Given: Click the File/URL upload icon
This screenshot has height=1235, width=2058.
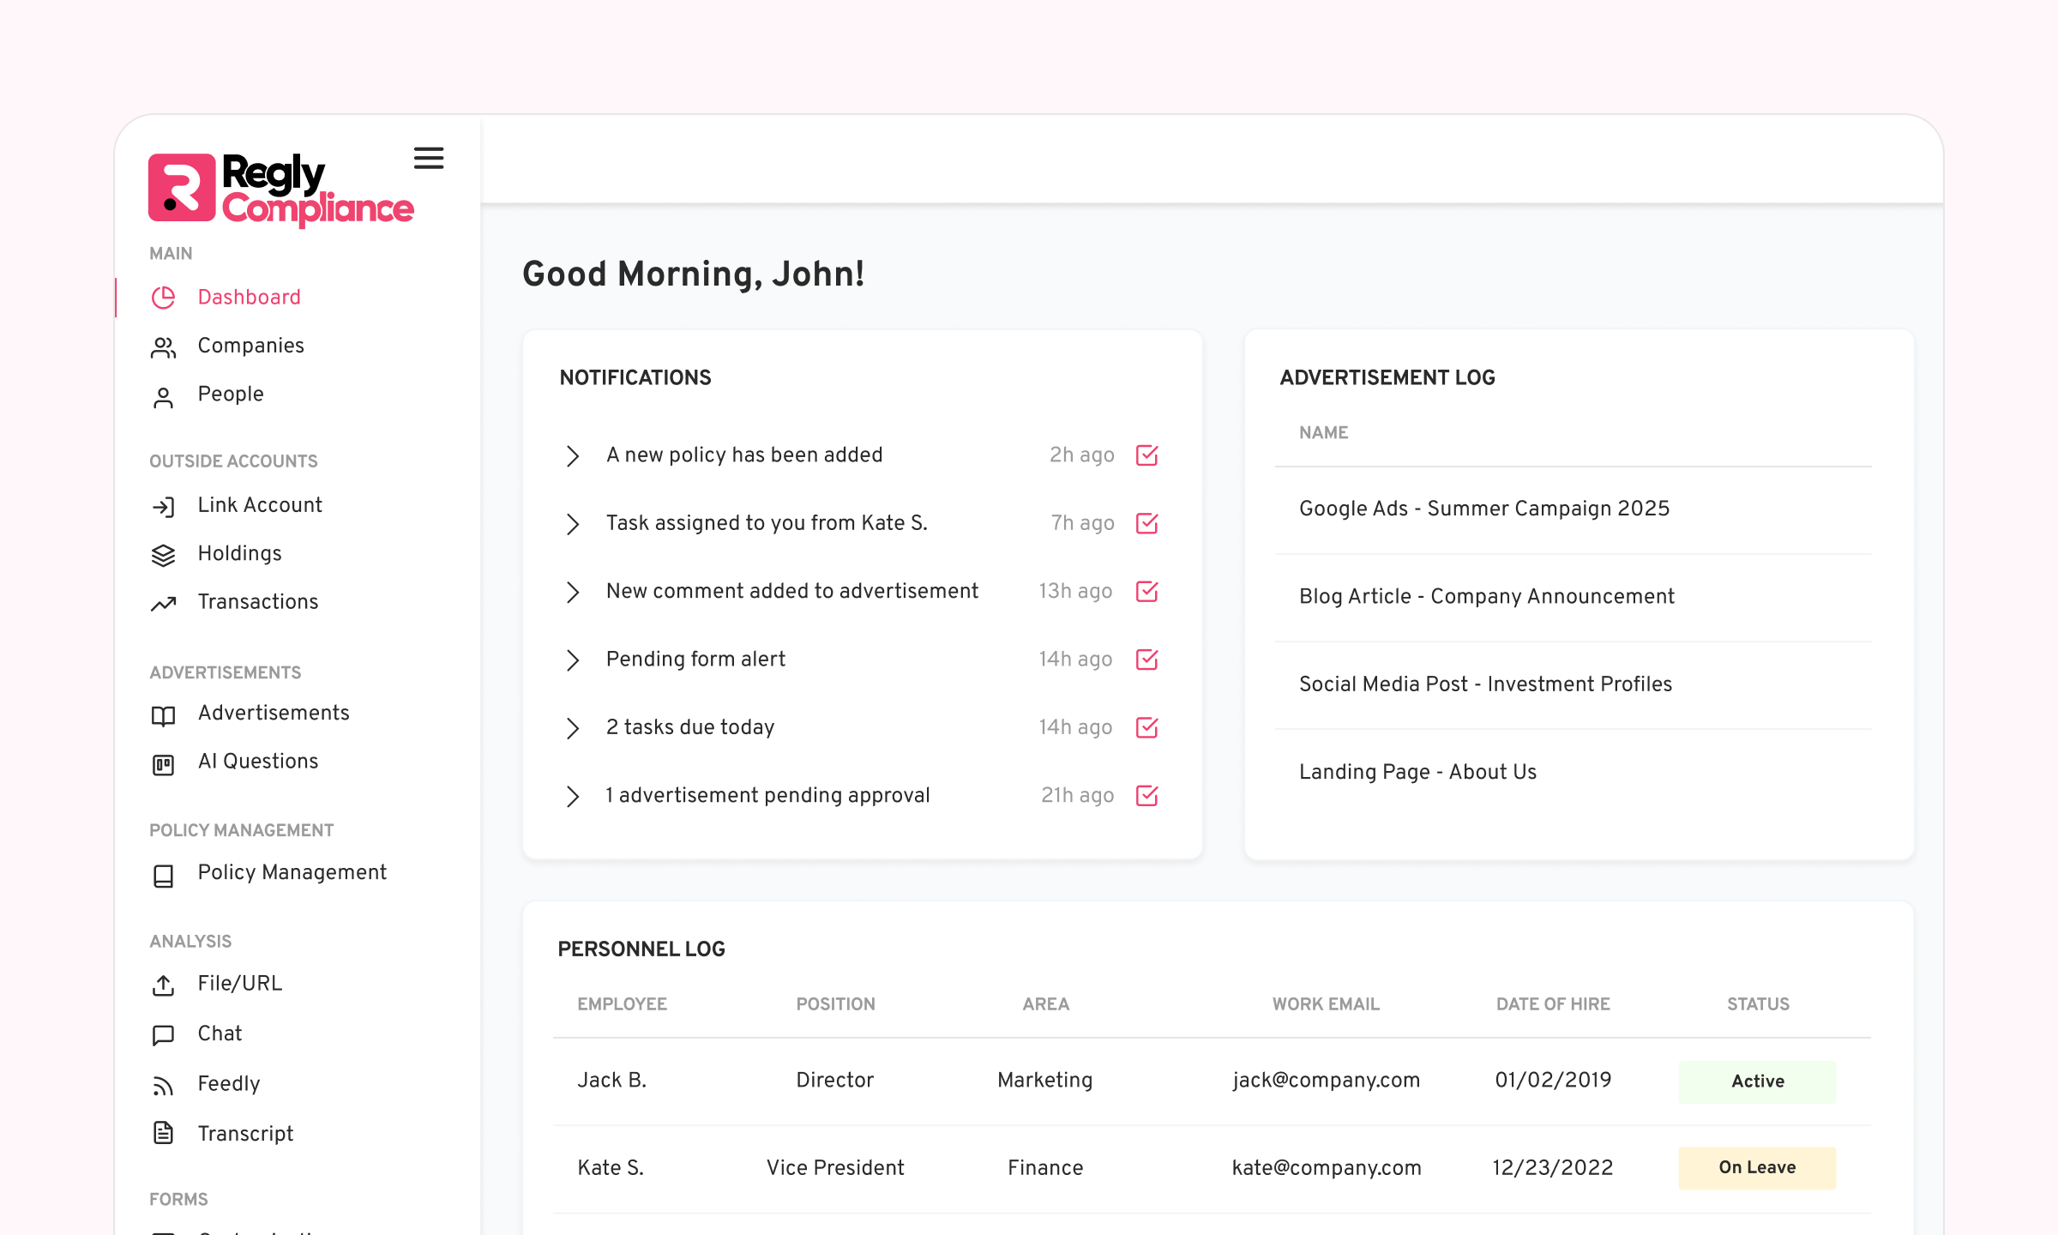Looking at the screenshot, I should coord(163,985).
